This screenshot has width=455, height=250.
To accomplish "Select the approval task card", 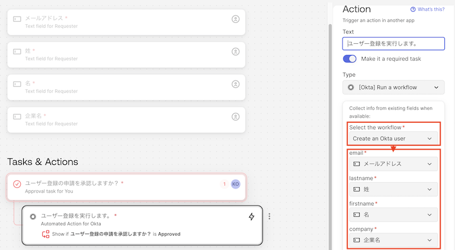I will (118, 187).
